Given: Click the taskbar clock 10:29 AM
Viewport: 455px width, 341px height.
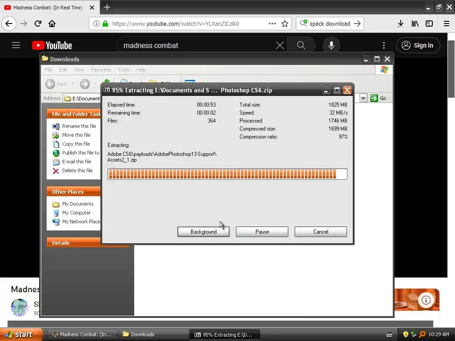Looking at the screenshot, I should pos(439,334).
